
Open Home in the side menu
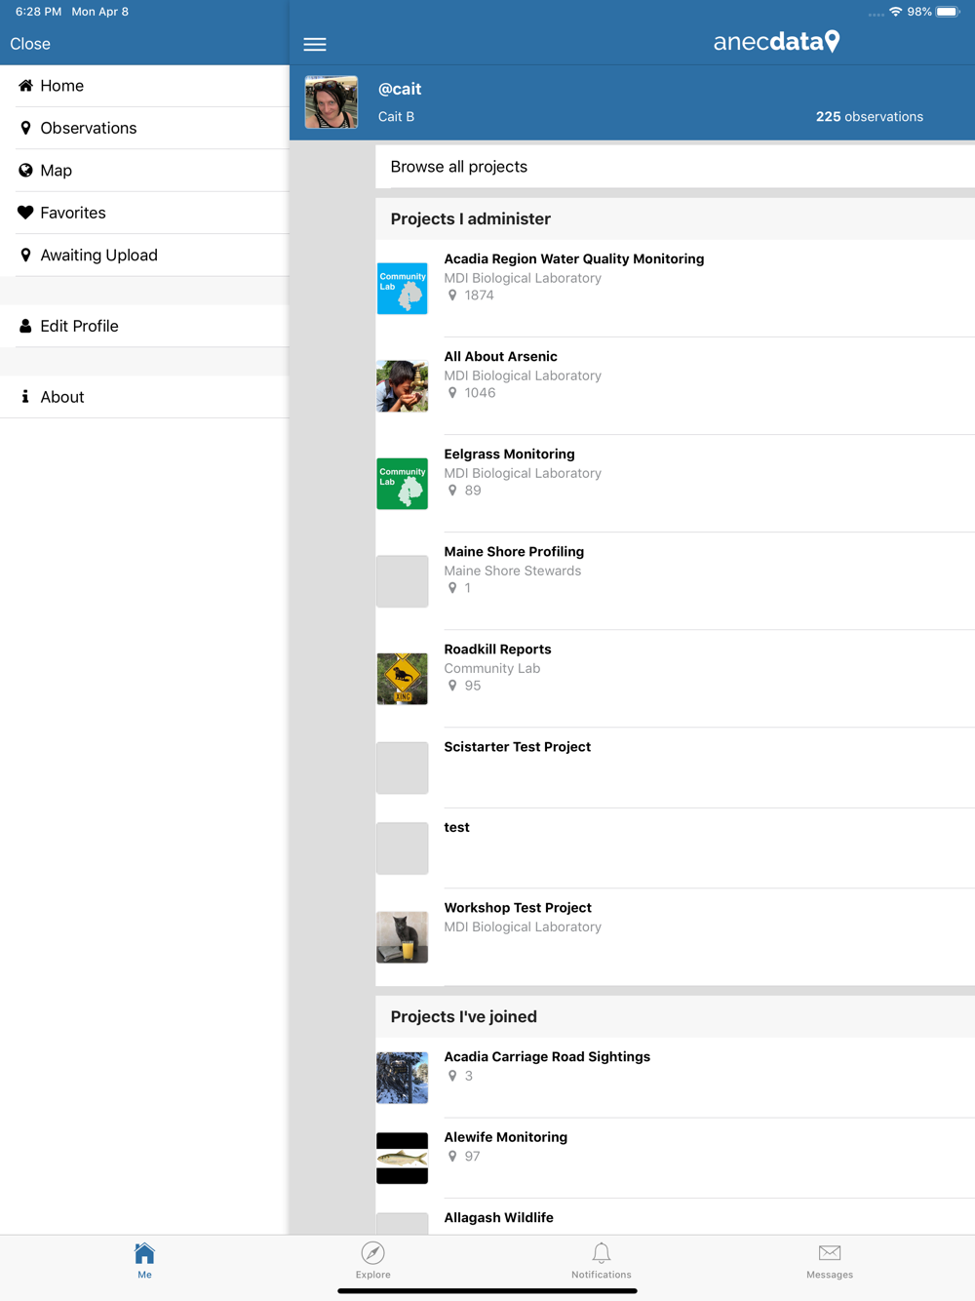tap(144, 86)
